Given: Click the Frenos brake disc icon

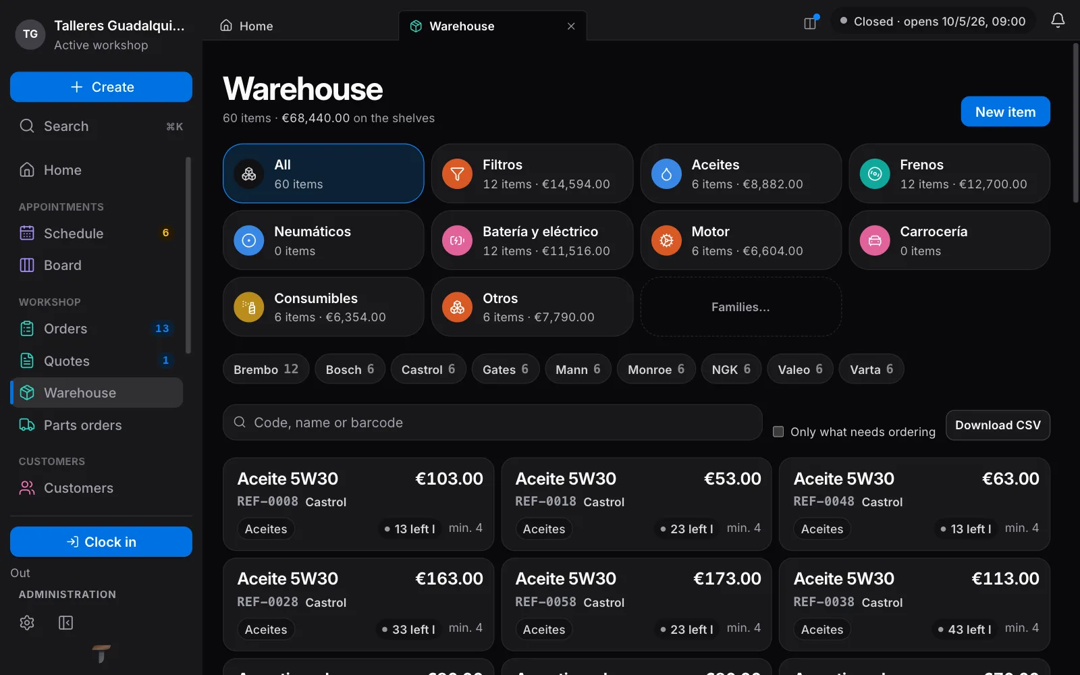Looking at the screenshot, I should click(875, 174).
